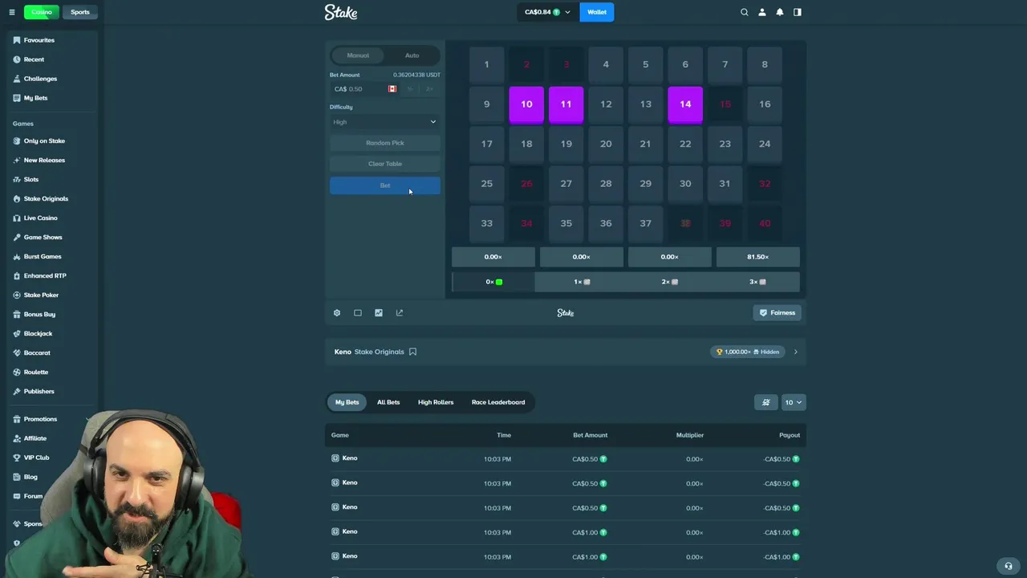The width and height of the screenshot is (1027, 578).
Task: Open game settings gear icon
Action: pos(337,313)
